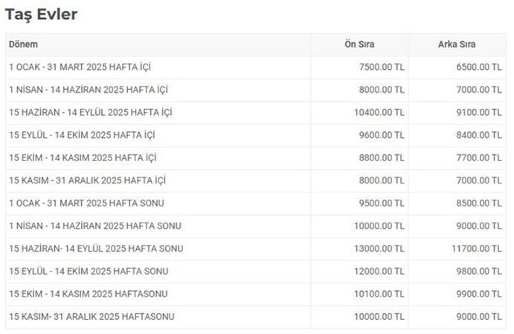Click 15 EYLÜL - 14 EKİM HAFTA İÇİ label
Image resolution: width=514 pixels, height=334 pixels.
pos(82,136)
